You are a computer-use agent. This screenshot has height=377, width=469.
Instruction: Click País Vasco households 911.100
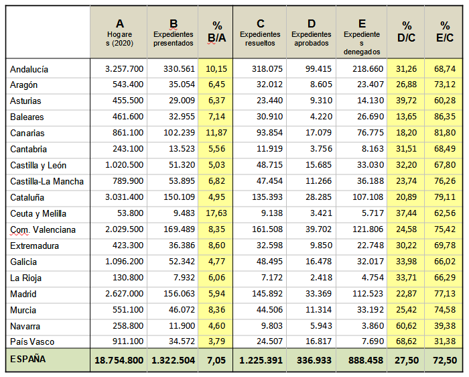(128, 341)
